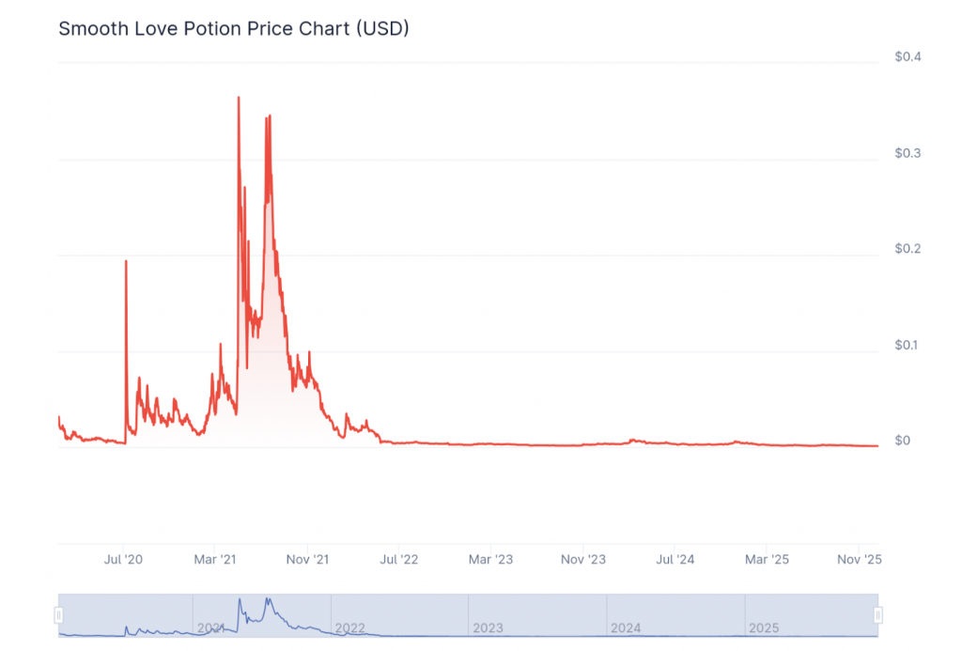Click the 2022 label in the range navigator
962x651 pixels.
[x=350, y=627]
